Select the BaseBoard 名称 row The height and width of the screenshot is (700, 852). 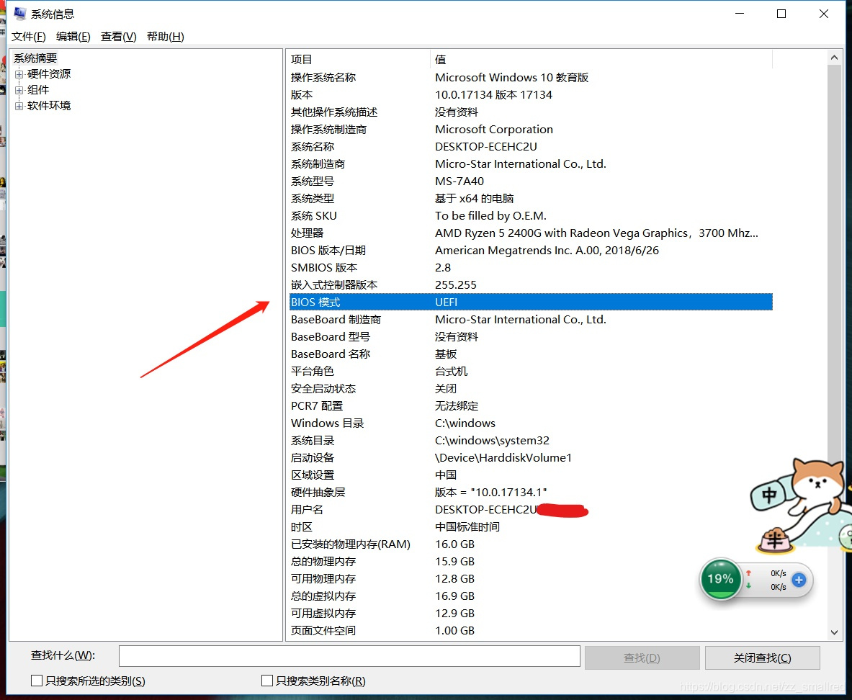coord(531,354)
